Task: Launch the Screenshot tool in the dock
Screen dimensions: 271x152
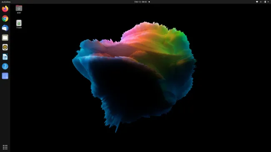Action: pos(5,76)
